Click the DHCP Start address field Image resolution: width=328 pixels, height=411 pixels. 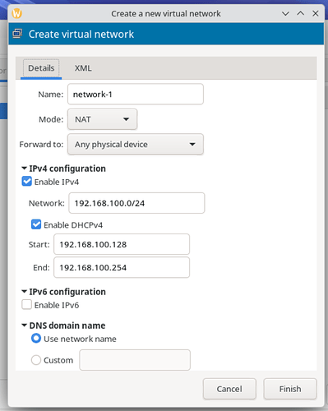click(122, 244)
